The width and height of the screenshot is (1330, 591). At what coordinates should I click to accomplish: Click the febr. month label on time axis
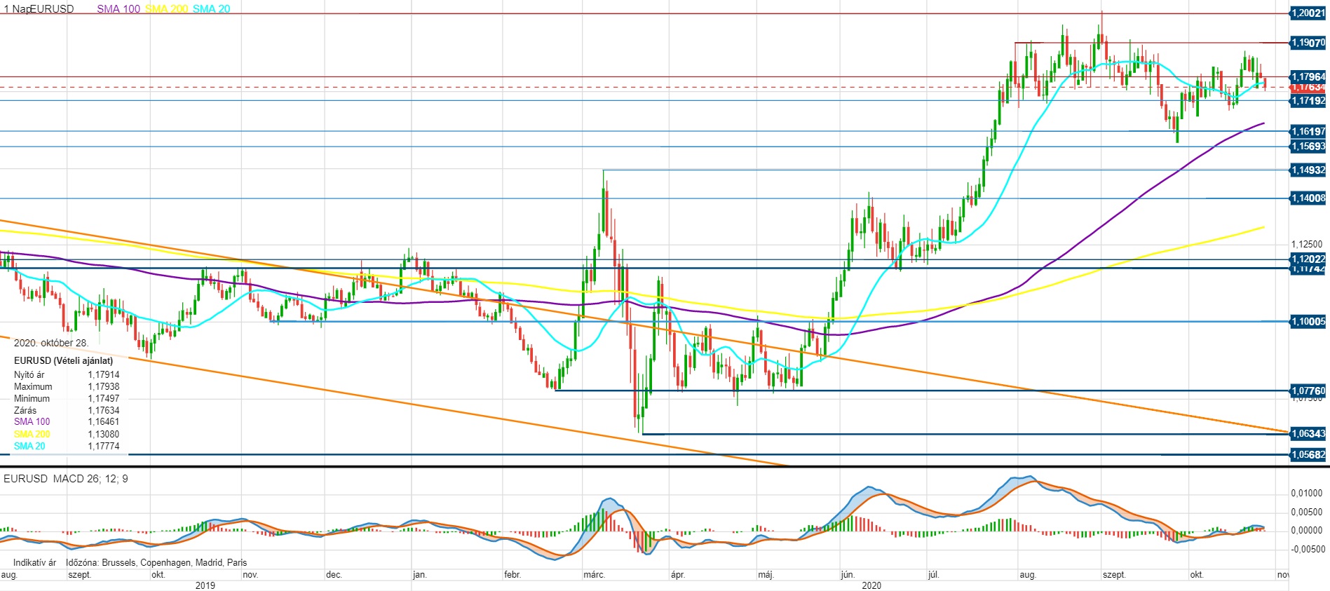[513, 575]
